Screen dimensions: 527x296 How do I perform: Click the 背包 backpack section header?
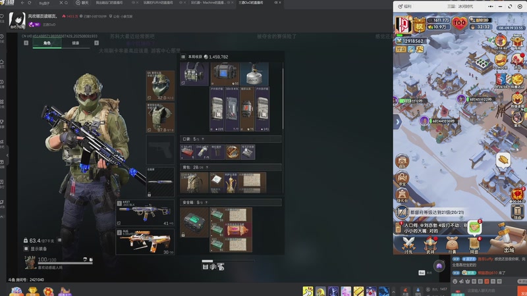pyautogui.click(x=231, y=167)
